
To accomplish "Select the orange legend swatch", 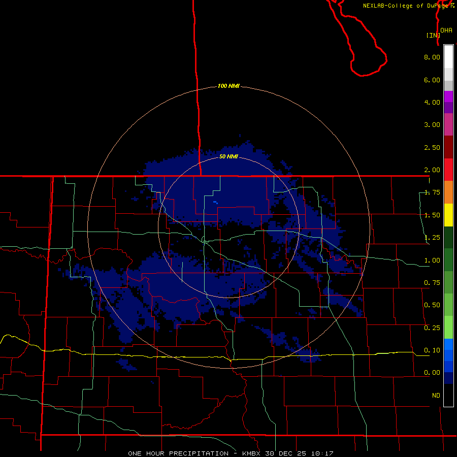I will [448, 192].
